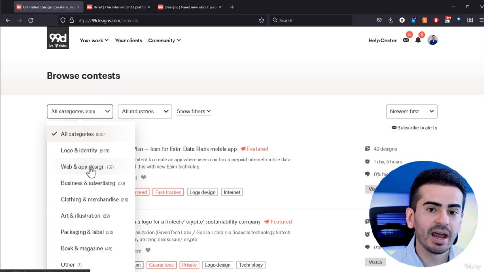484x272 pixels.
Task: Bookmark this page with the star icon
Action: point(261,20)
